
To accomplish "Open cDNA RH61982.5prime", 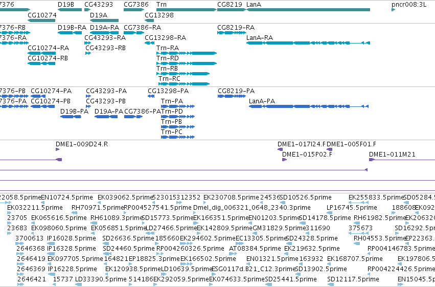I will (x=379, y=218).
